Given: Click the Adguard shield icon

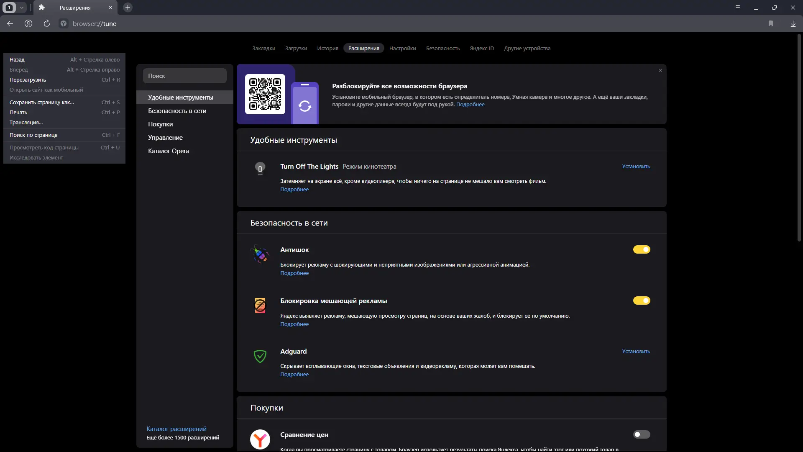Looking at the screenshot, I should click(x=260, y=357).
